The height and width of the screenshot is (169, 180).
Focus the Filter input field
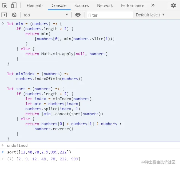click(x=110, y=15)
